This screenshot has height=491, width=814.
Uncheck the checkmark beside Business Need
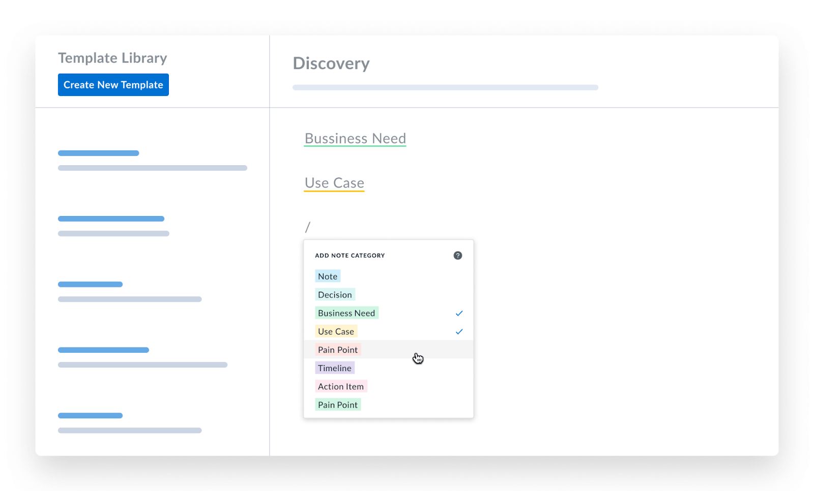point(459,313)
